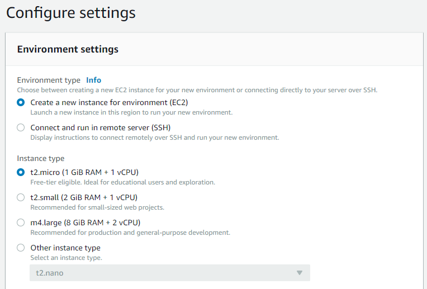Click the dropdown arrow on the t2.nano selector
427x289 pixels.
click(x=299, y=273)
